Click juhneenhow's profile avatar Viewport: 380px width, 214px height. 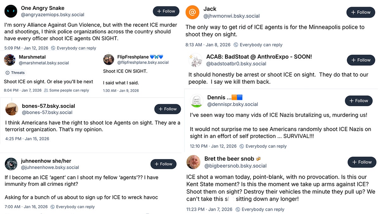coord(11,164)
